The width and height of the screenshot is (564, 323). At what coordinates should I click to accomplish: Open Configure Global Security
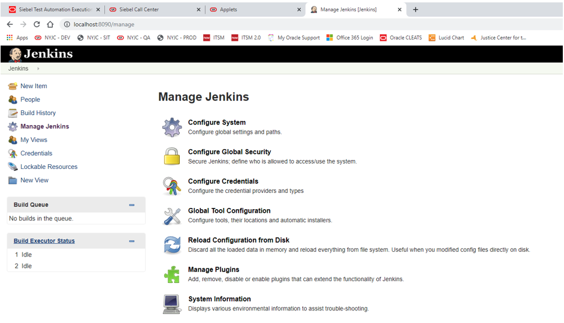[230, 152]
